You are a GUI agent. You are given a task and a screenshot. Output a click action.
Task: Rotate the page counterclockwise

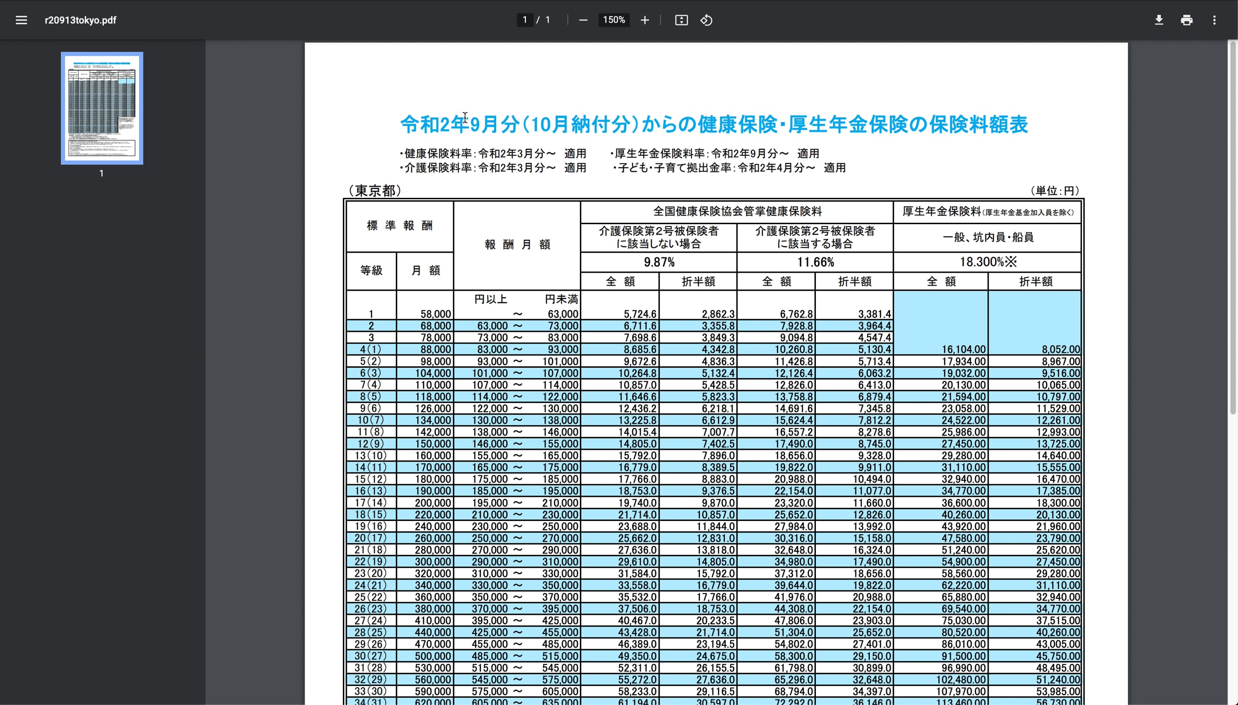click(706, 20)
